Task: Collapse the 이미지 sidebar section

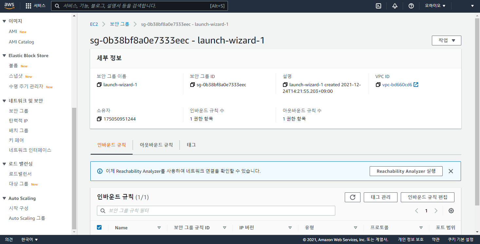Action: click(4, 21)
